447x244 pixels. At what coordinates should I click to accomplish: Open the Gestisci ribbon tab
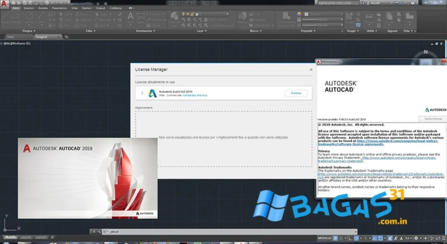pos(87,8)
